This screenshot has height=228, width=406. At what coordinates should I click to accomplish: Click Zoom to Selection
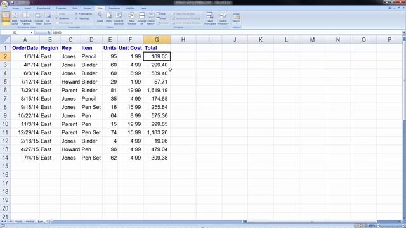point(119,18)
